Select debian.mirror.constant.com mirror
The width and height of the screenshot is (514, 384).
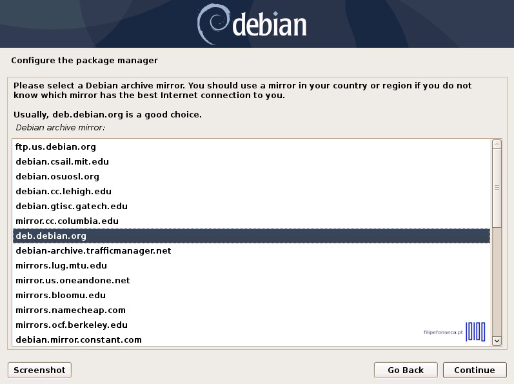click(79, 340)
